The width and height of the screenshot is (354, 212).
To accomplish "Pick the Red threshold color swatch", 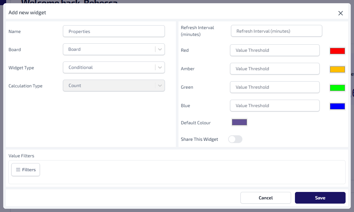I will [x=337, y=51].
